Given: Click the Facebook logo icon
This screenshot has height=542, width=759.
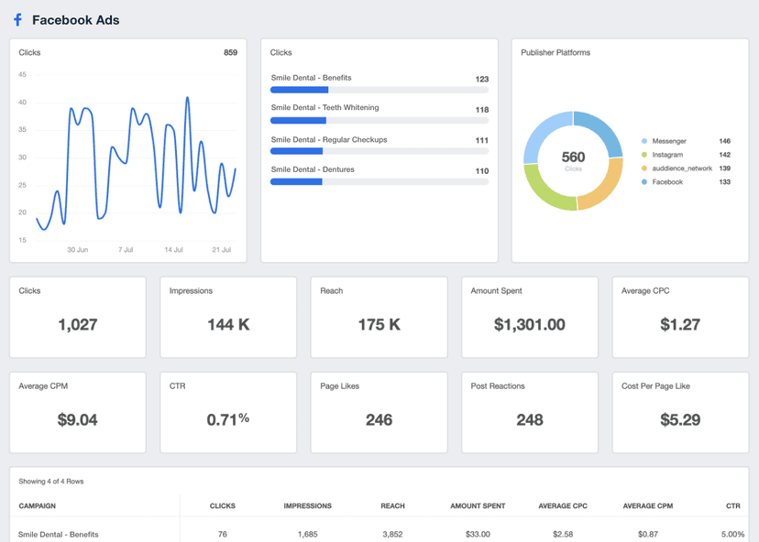Looking at the screenshot, I should 16,19.
